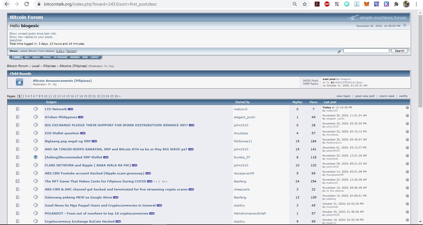
Task: Go to Local in the breadcrumb
Action: tap(36, 66)
